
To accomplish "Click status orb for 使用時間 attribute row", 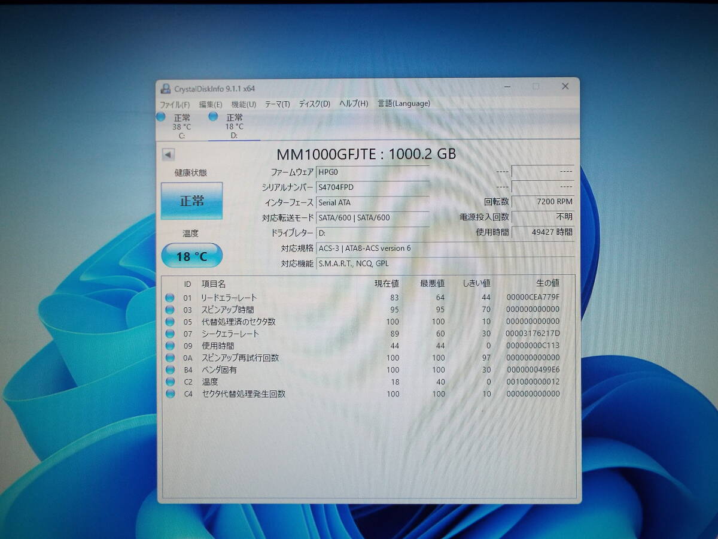I will click(170, 346).
